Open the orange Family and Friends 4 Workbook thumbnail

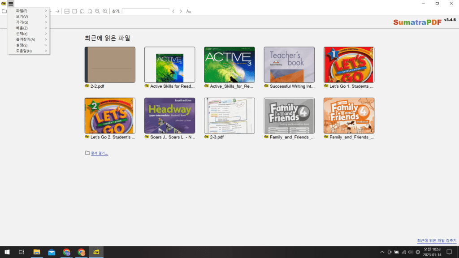tap(349, 116)
